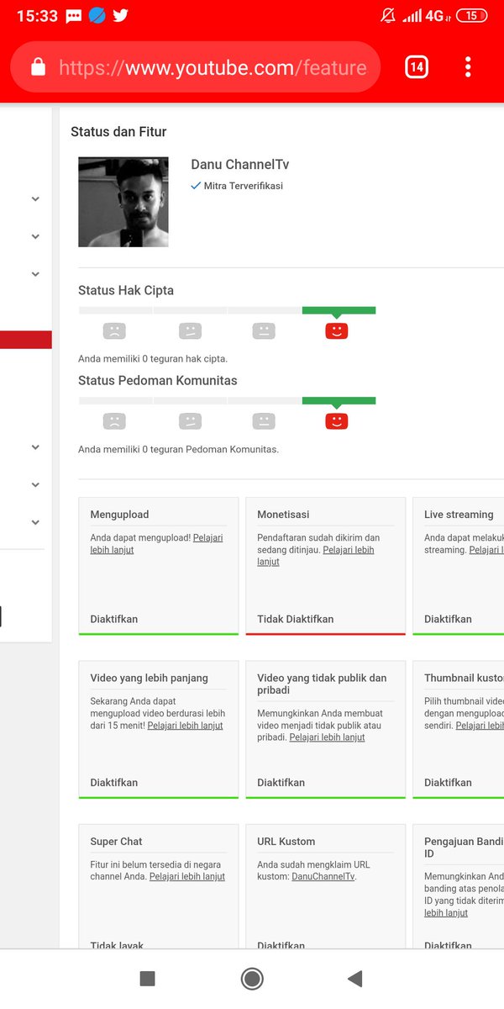This screenshot has width=504, height=1009.
Task: Tap the Mitra Terverifikasi checkmark icon
Action: click(196, 186)
